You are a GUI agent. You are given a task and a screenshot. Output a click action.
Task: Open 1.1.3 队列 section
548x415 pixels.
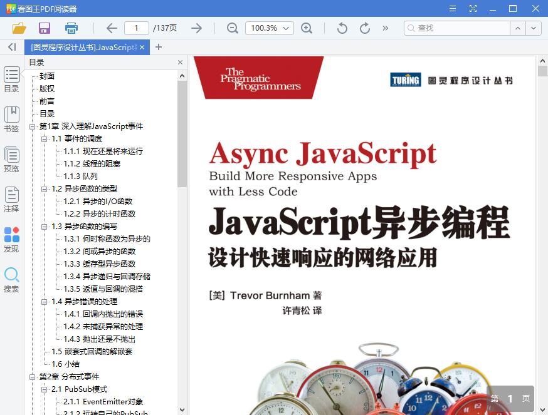point(80,177)
